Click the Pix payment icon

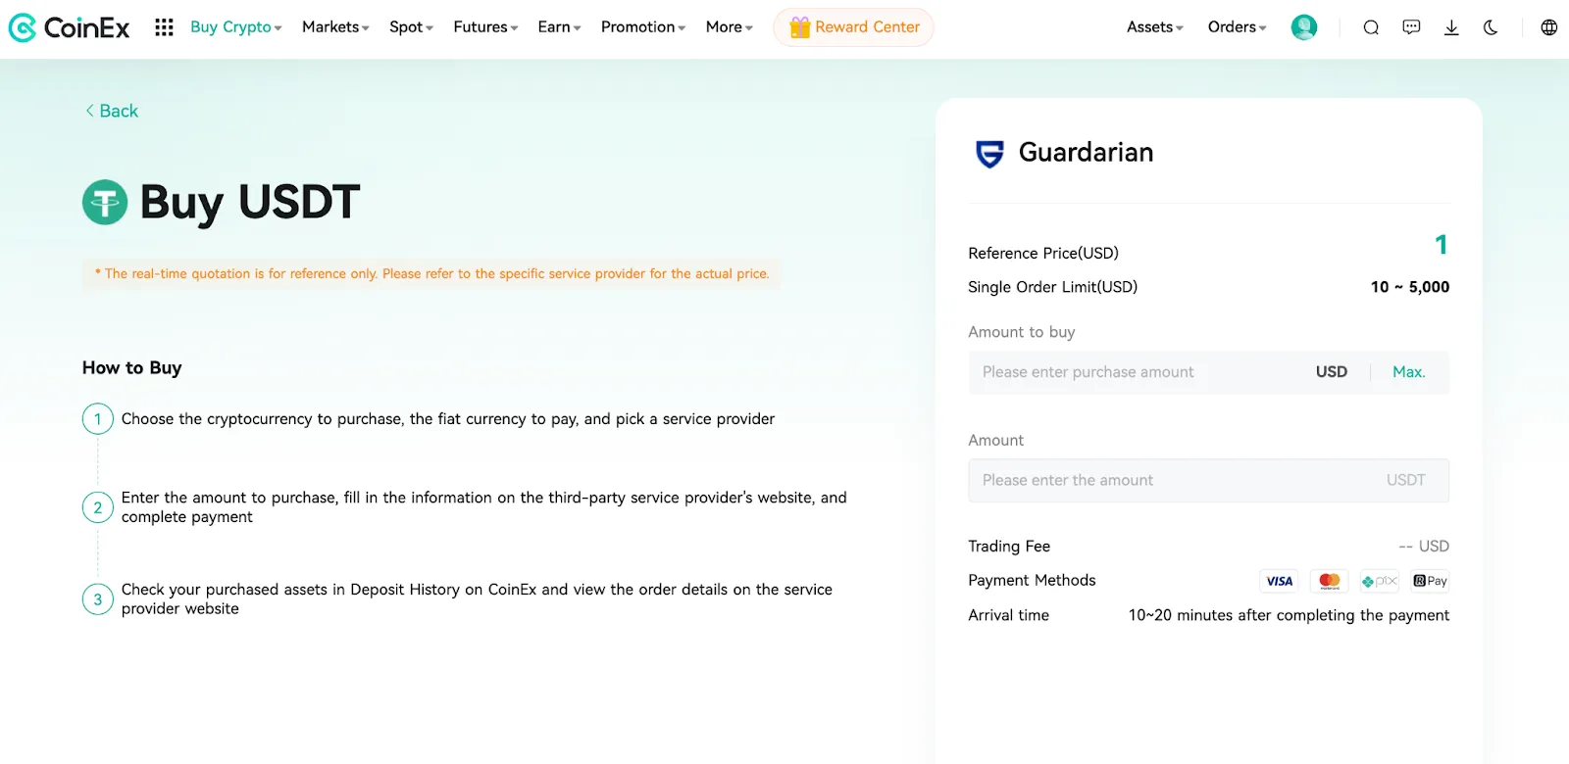tap(1380, 581)
